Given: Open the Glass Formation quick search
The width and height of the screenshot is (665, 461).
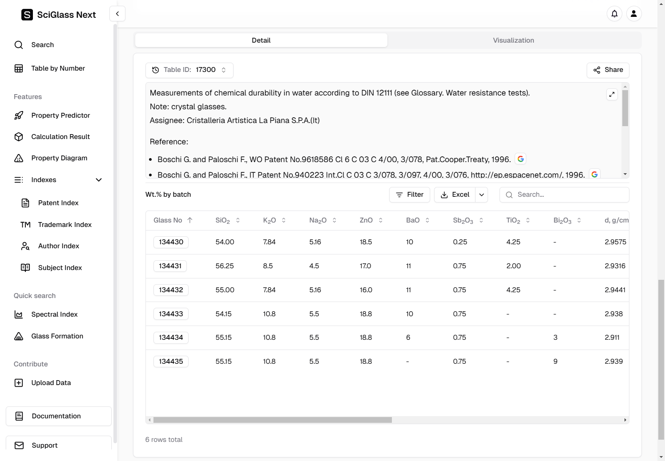Looking at the screenshot, I should point(57,336).
